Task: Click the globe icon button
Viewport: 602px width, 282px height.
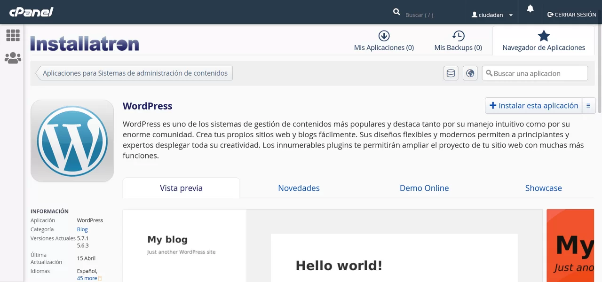Action: click(470, 73)
